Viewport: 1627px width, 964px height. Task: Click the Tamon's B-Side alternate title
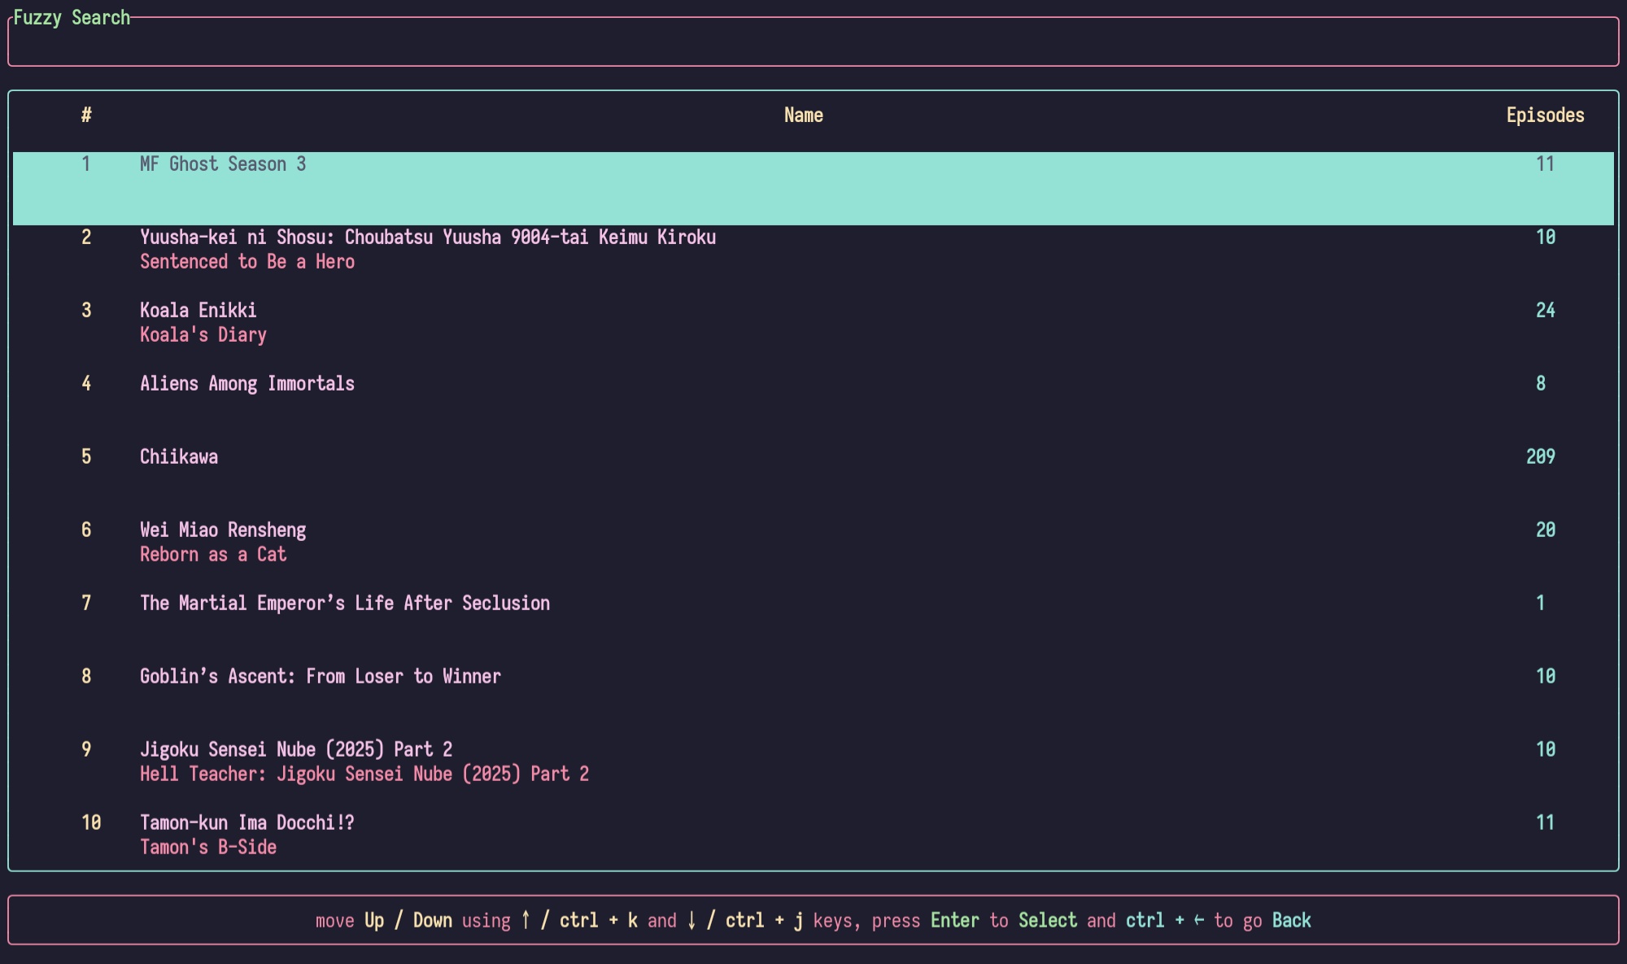tap(208, 848)
